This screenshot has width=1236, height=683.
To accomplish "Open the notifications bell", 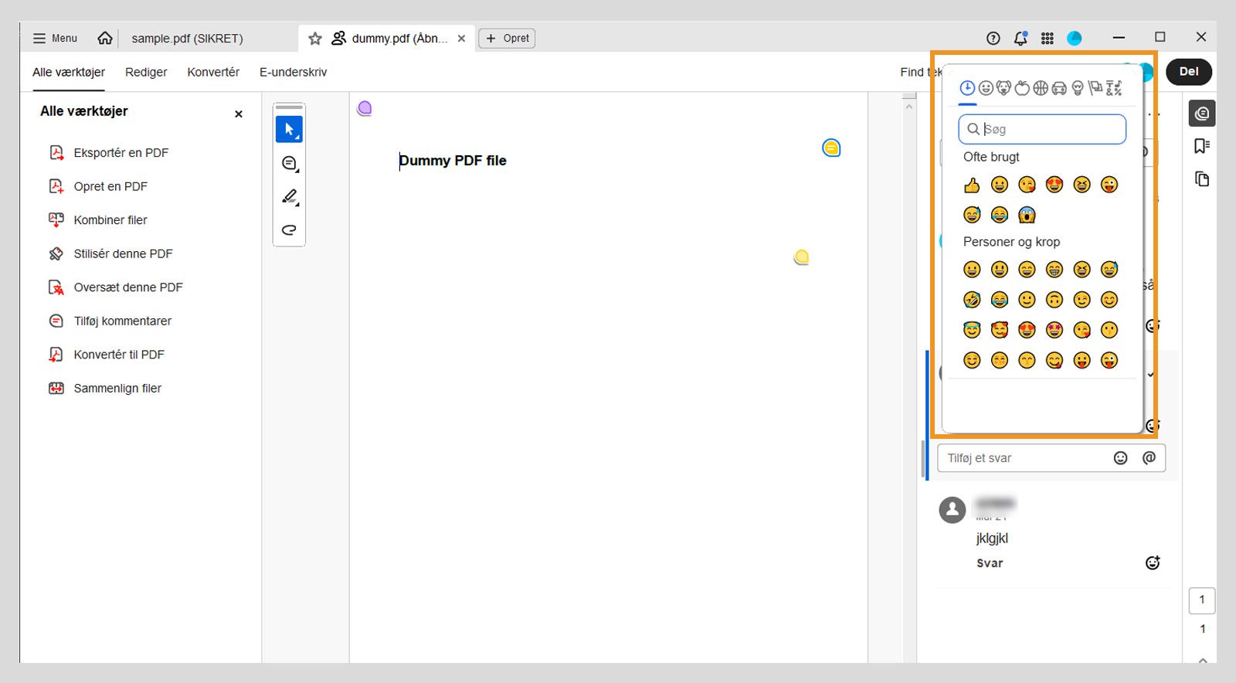I will (1020, 38).
